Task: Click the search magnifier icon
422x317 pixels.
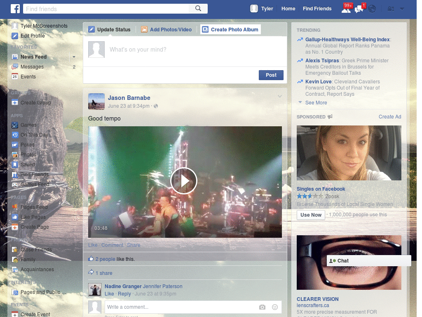Action: [x=198, y=9]
